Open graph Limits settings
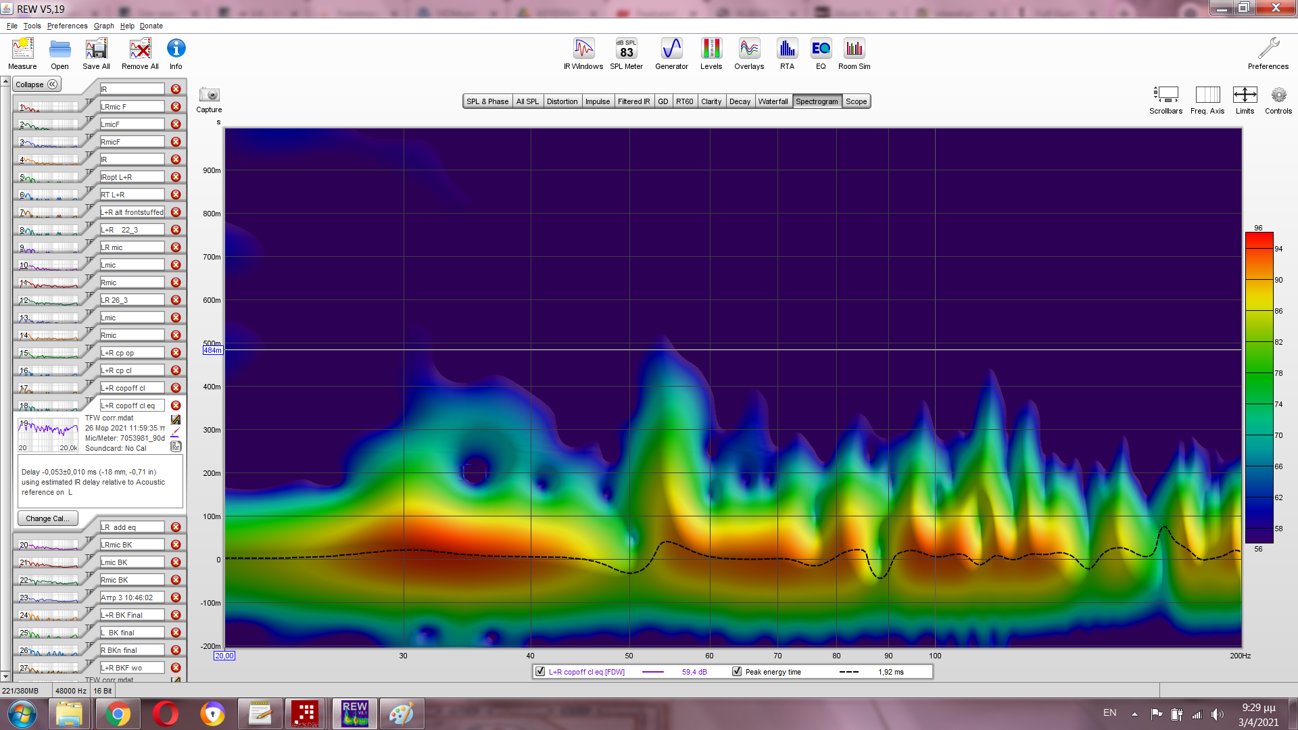This screenshot has width=1298, height=730. [1245, 95]
